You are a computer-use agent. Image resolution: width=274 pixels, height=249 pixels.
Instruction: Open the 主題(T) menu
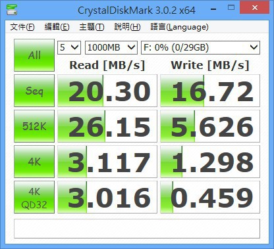pos(92,27)
